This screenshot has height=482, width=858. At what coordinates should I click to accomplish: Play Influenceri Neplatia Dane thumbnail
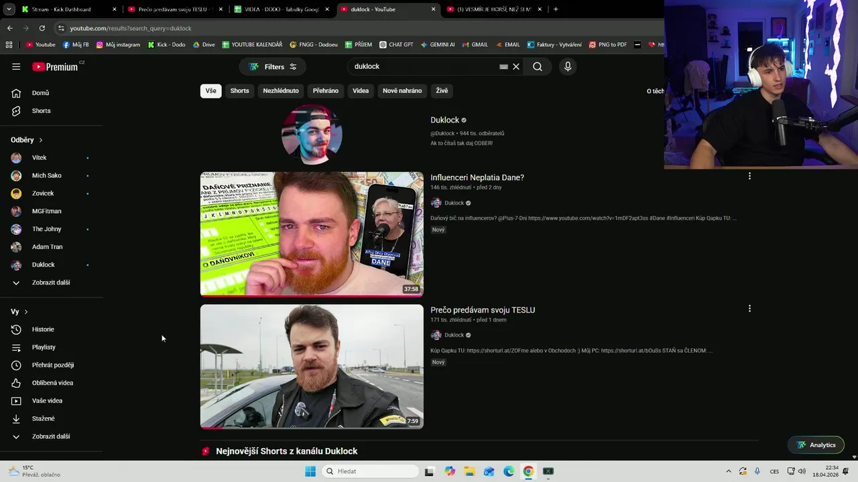point(312,234)
